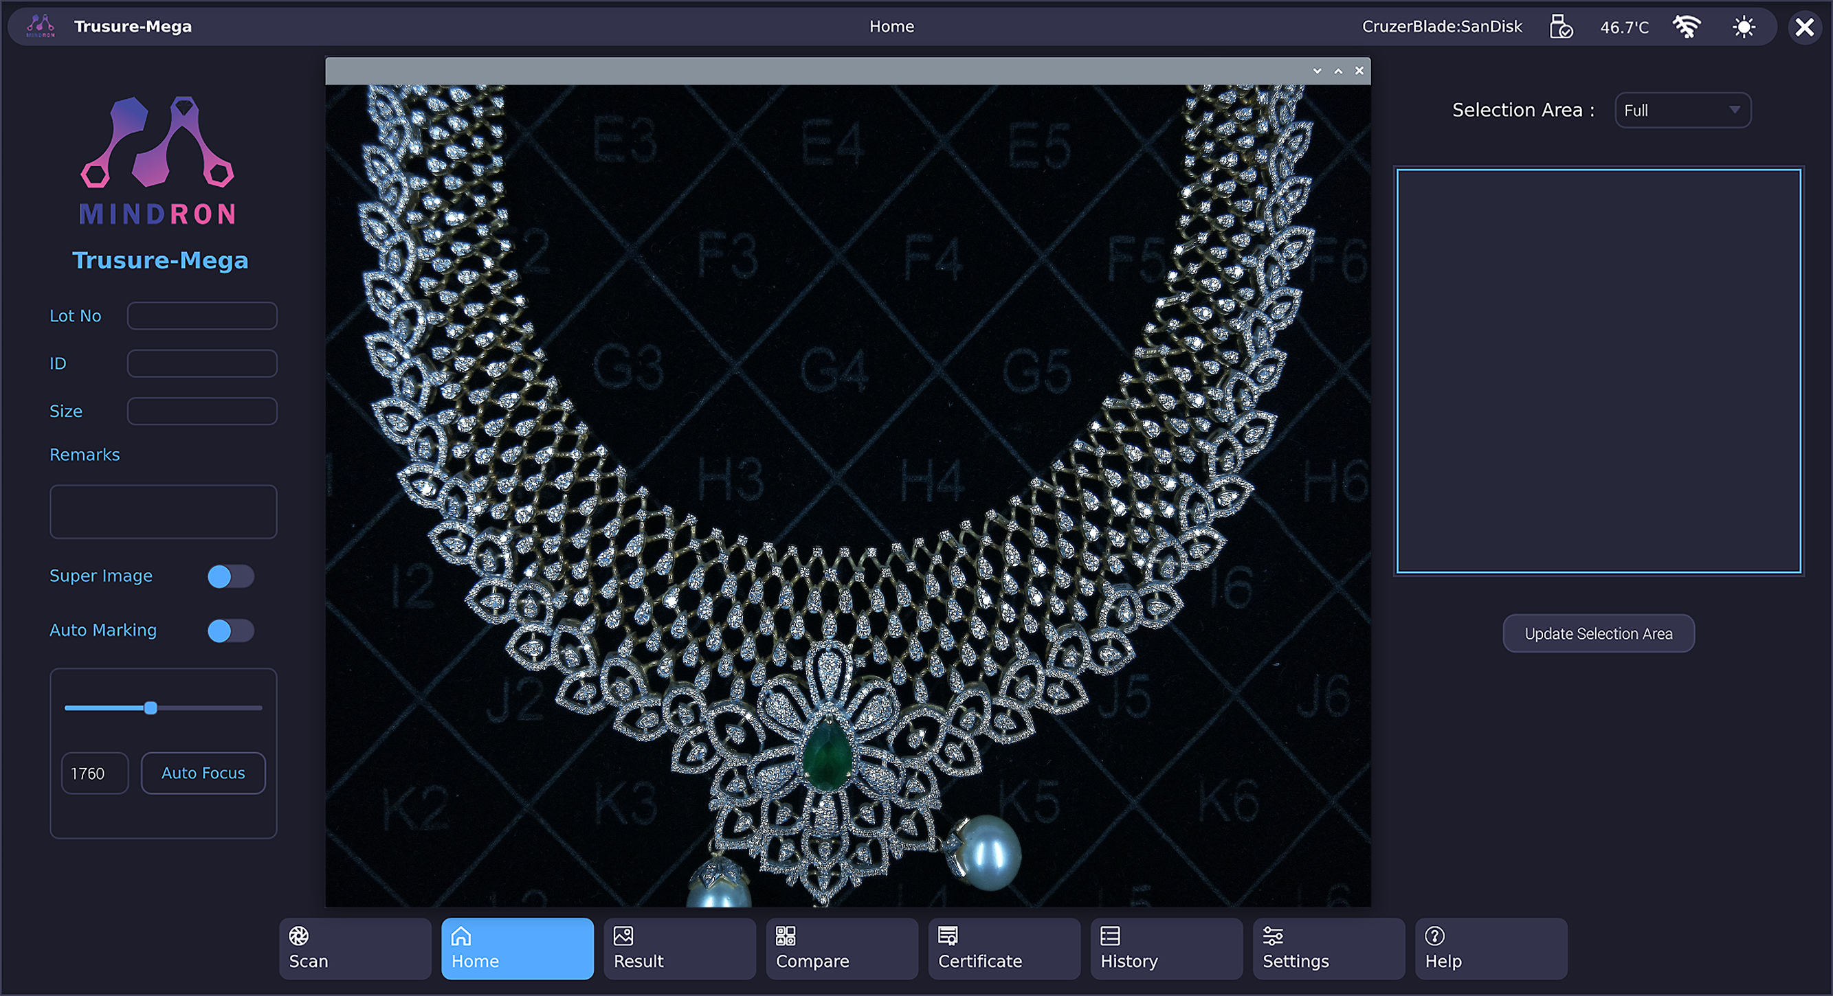Open the Help tab

(x=1490, y=949)
